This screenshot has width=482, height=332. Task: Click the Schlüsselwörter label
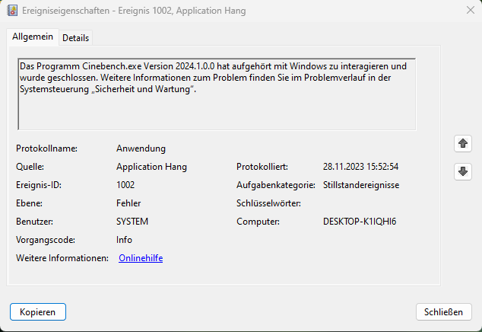pos(268,203)
